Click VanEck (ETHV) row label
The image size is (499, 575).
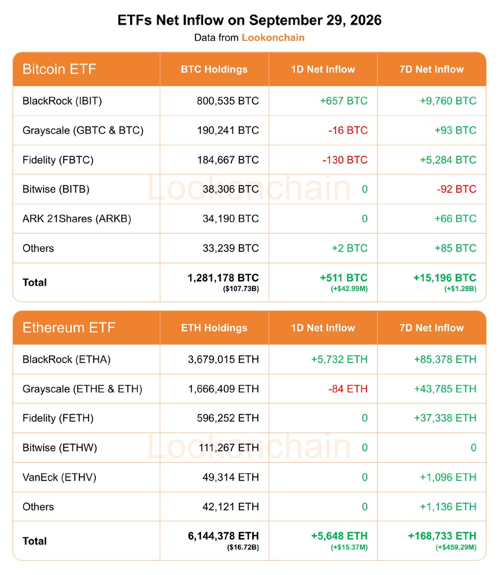(x=59, y=477)
